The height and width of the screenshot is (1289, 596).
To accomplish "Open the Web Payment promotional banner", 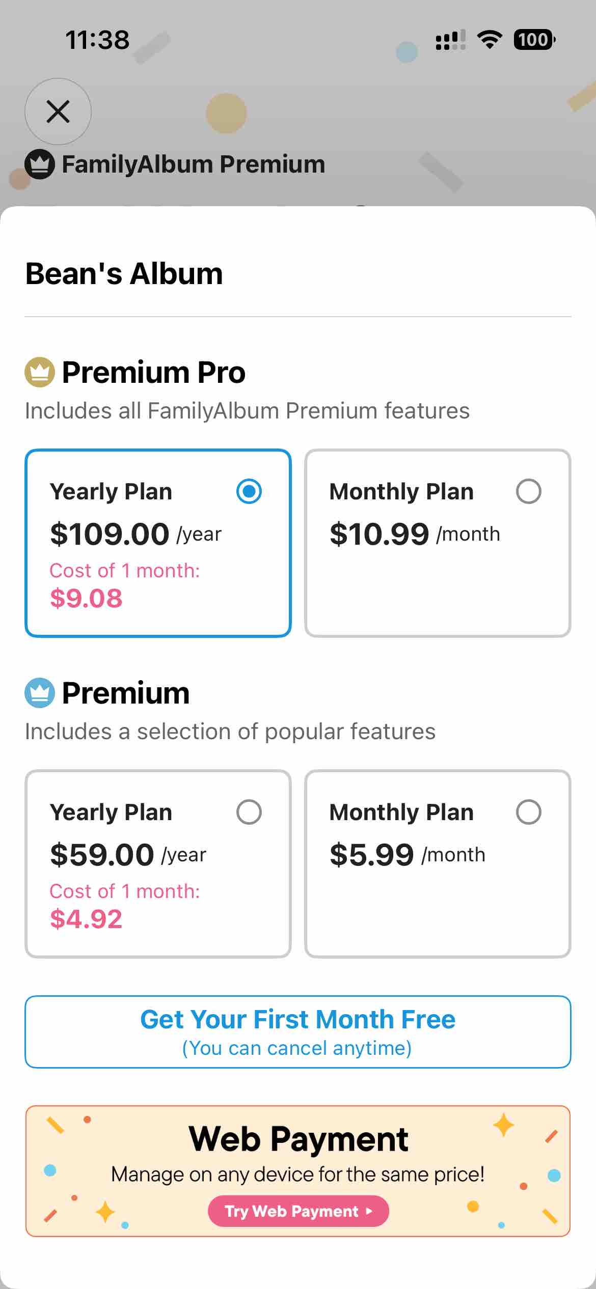I will point(298,1171).
